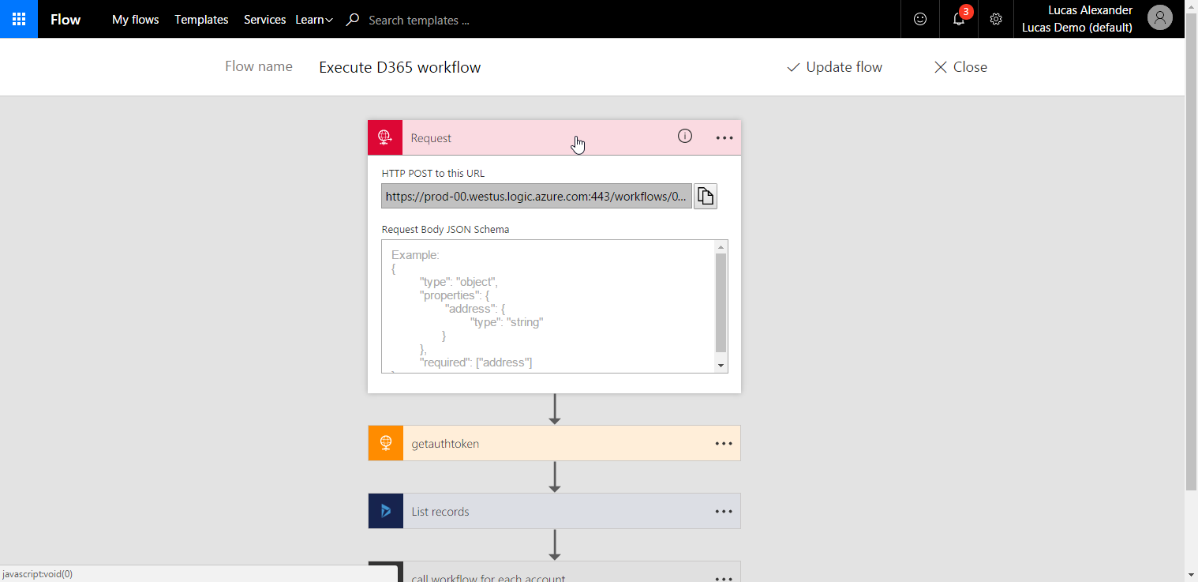Go to Templates page
1198x582 pixels.
(201, 20)
